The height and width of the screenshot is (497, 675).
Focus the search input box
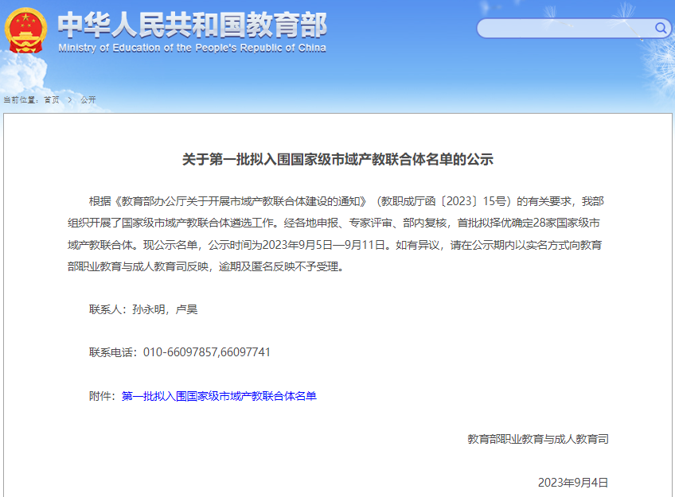coord(565,29)
